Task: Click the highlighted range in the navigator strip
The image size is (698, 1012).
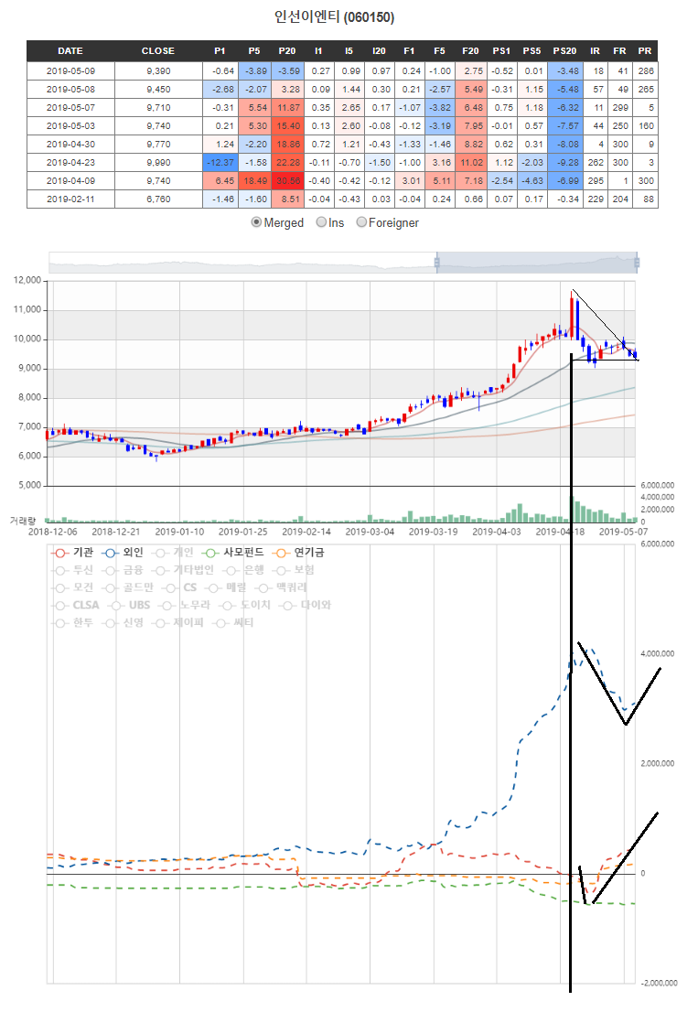Action: [537, 263]
